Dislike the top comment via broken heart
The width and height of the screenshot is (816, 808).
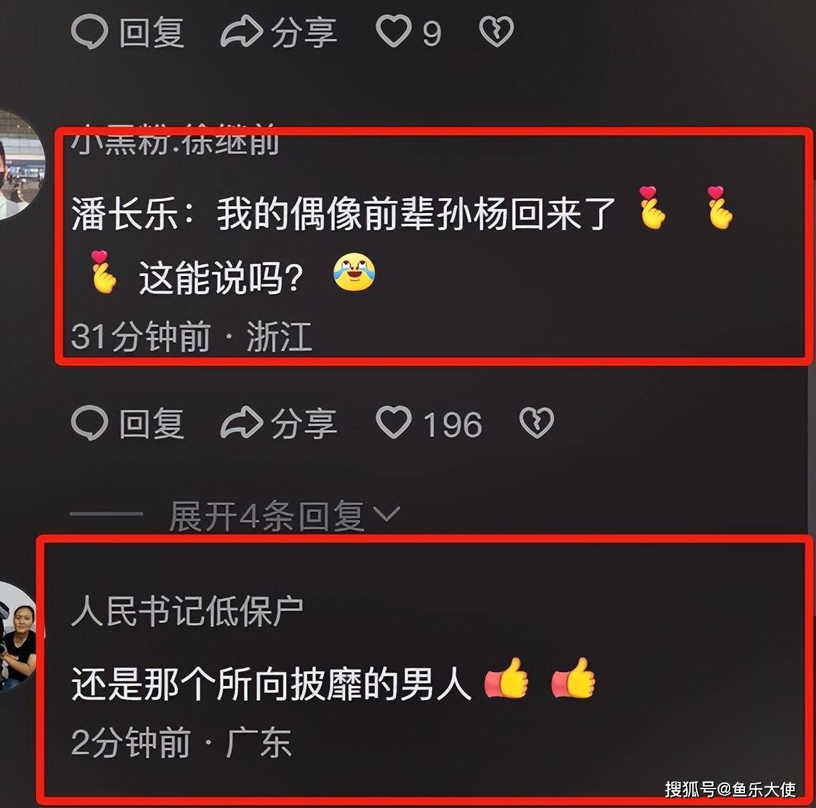(496, 31)
